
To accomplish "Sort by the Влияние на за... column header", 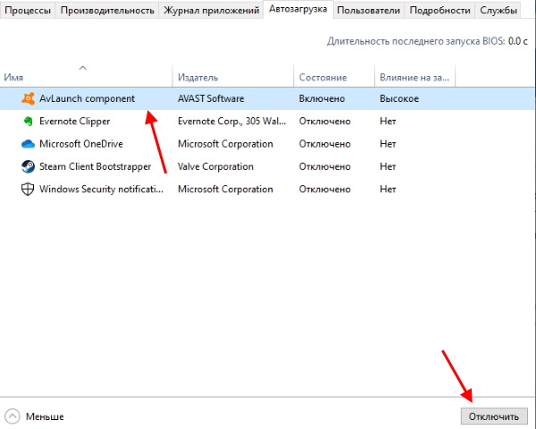I will (415, 78).
